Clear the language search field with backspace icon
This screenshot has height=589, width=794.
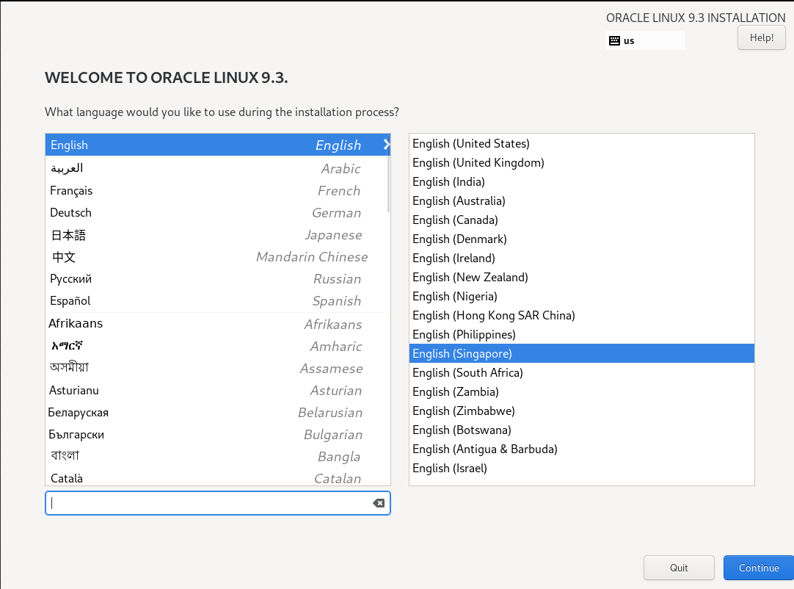pos(378,503)
